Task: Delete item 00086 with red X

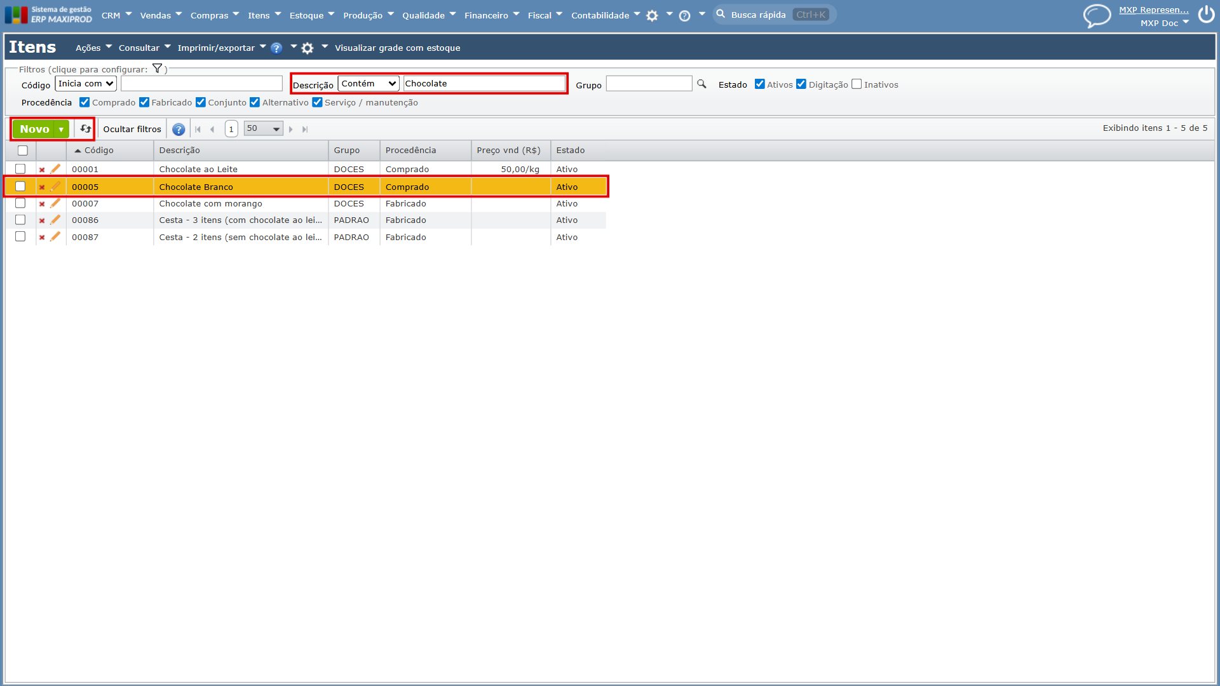Action: click(x=42, y=220)
